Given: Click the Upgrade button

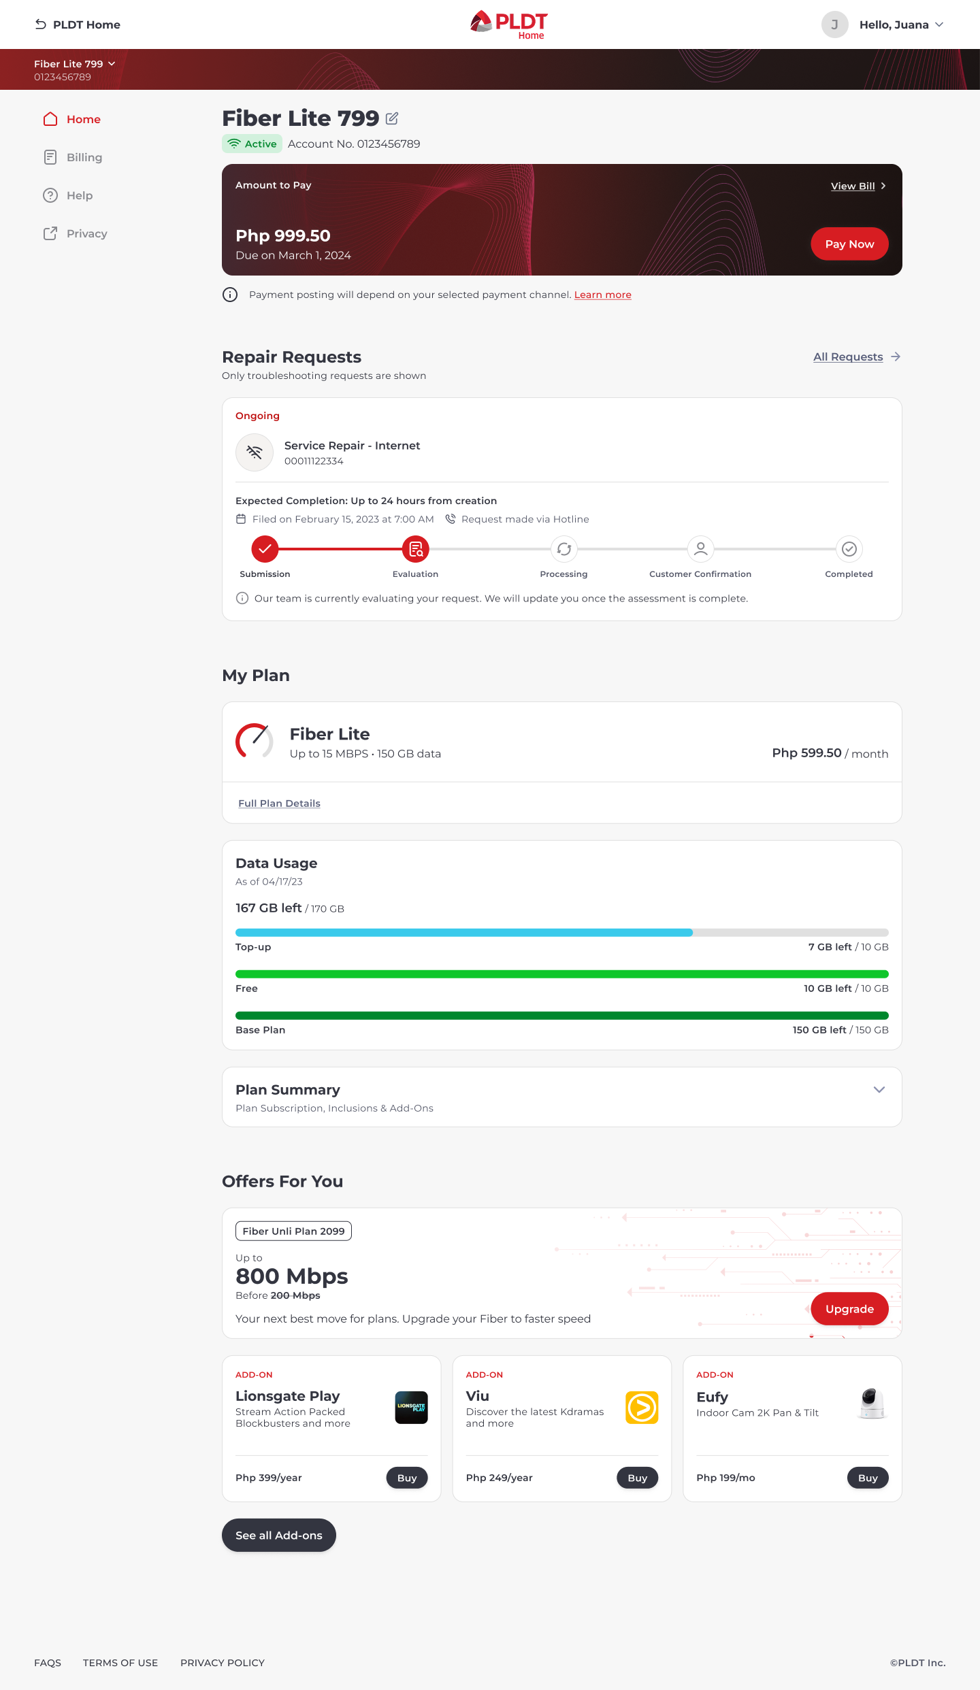Looking at the screenshot, I should pos(849,1308).
